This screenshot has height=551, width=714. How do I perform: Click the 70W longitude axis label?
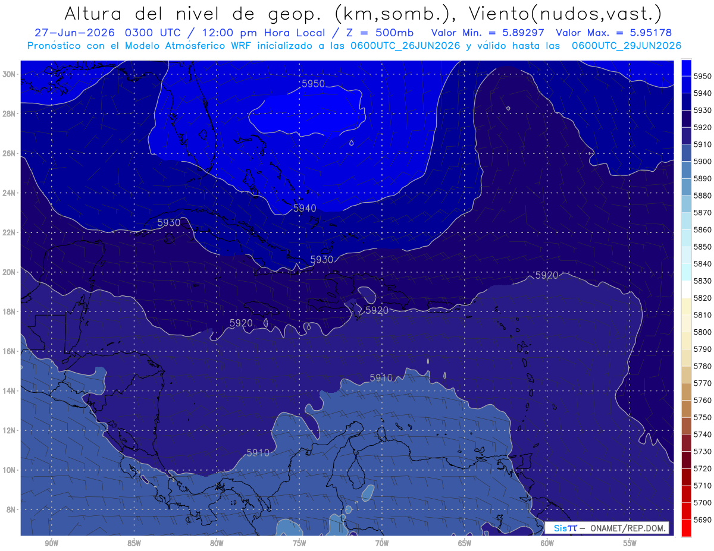click(x=382, y=543)
